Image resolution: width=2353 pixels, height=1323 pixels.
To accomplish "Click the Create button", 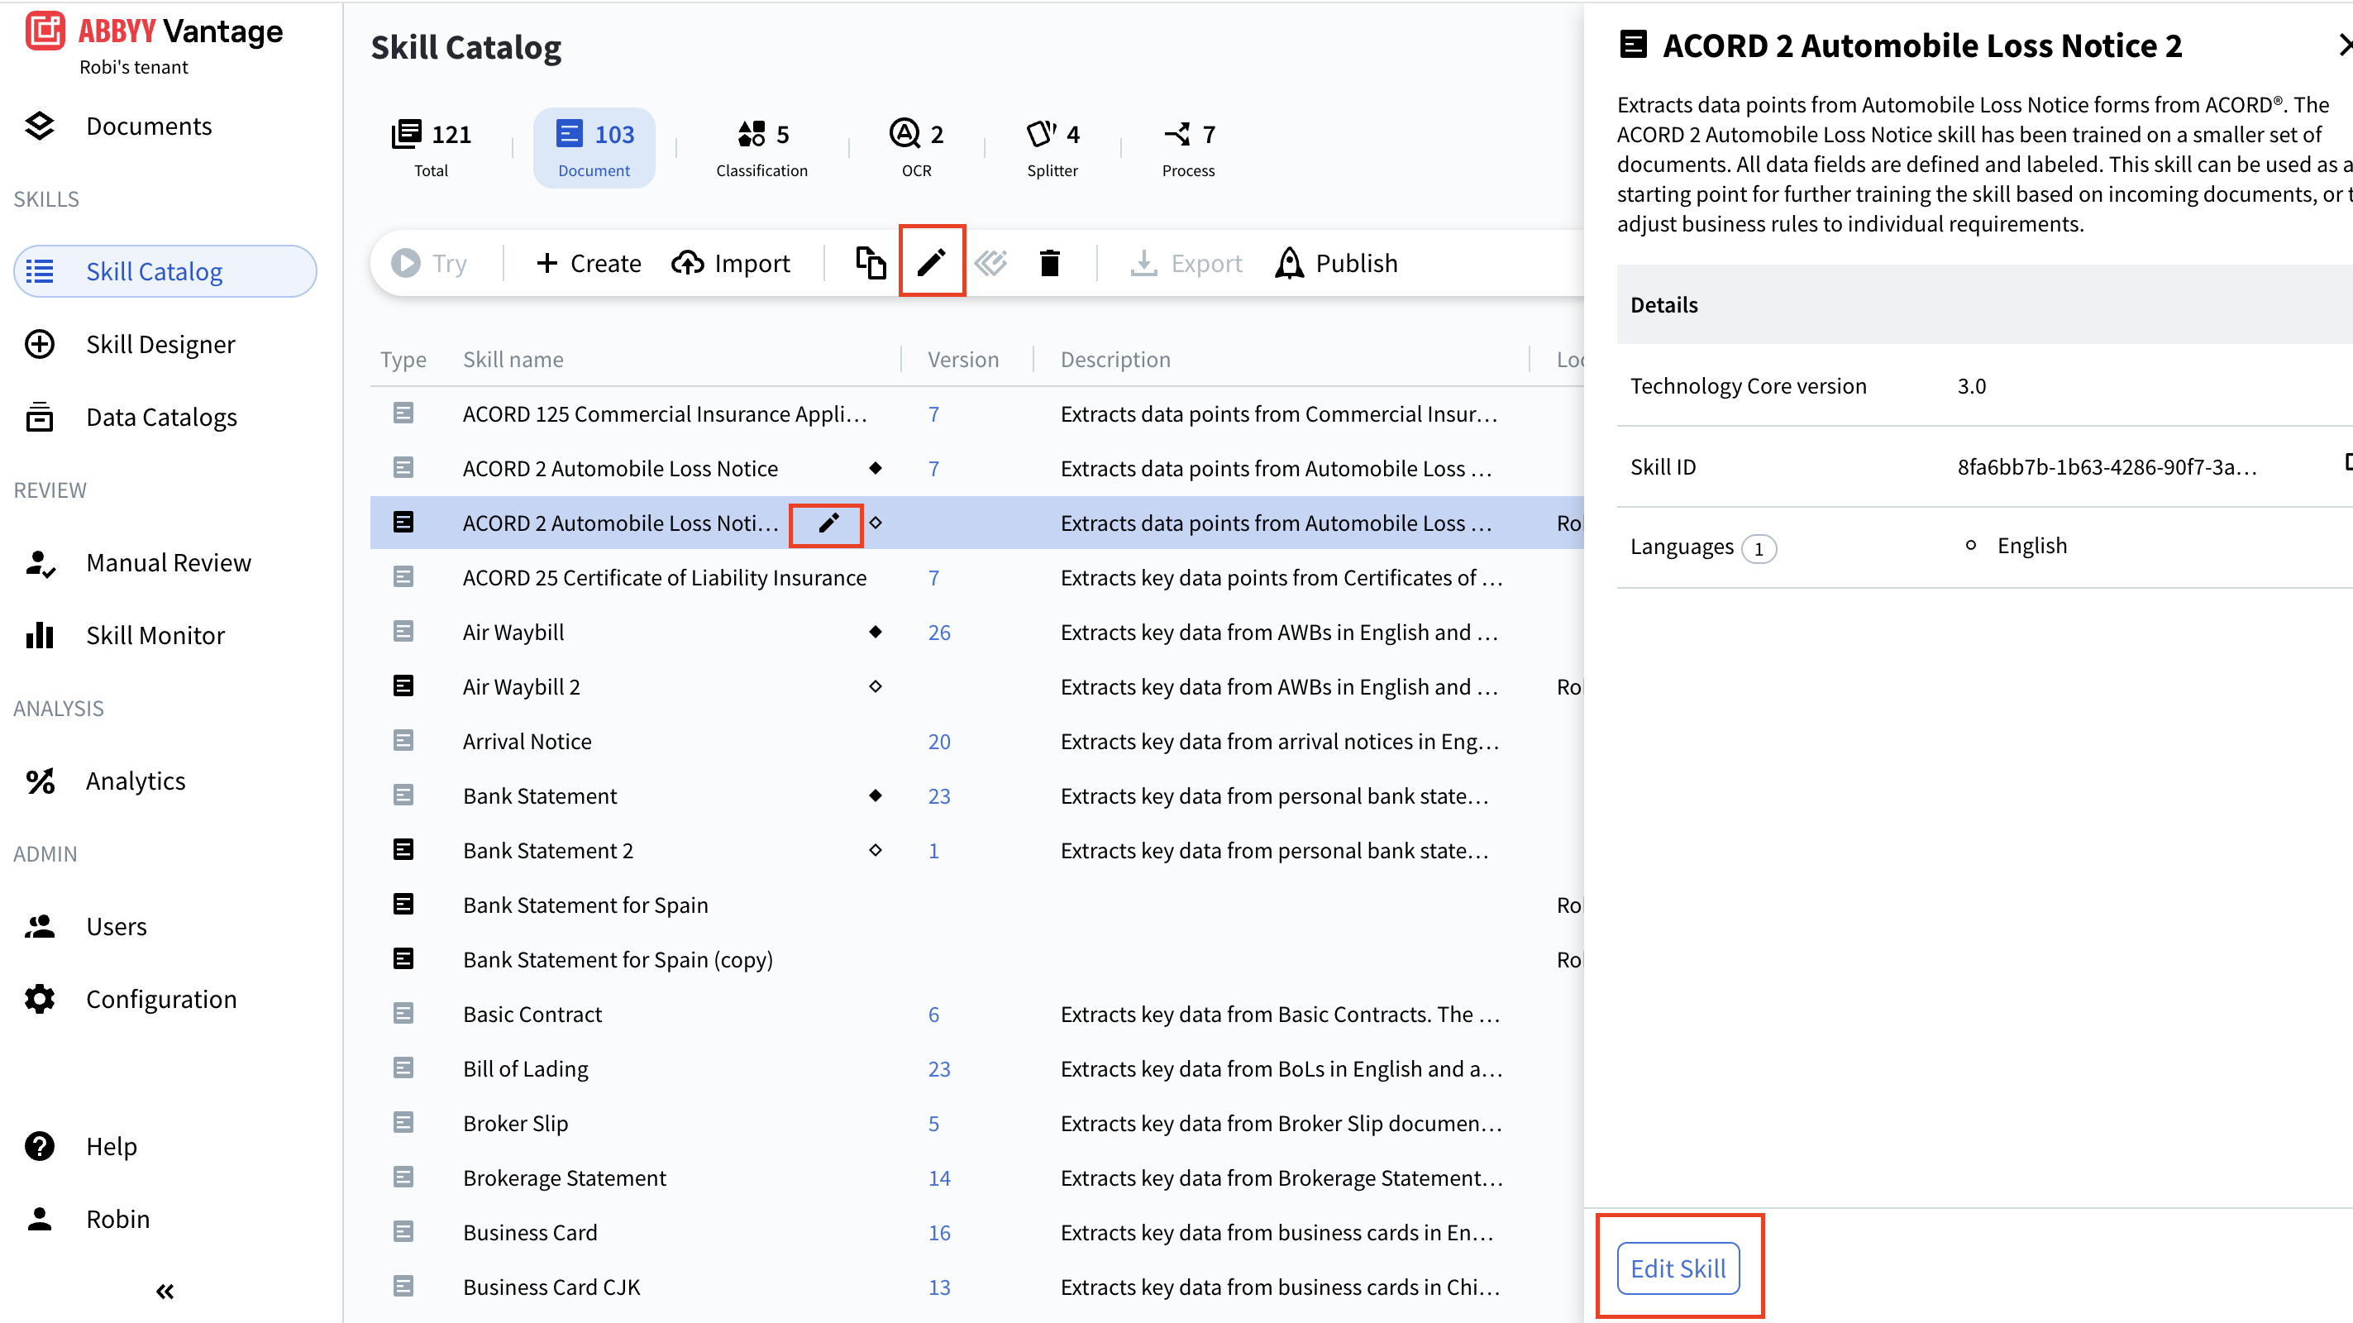I will pyautogui.click(x=589, y=263).
